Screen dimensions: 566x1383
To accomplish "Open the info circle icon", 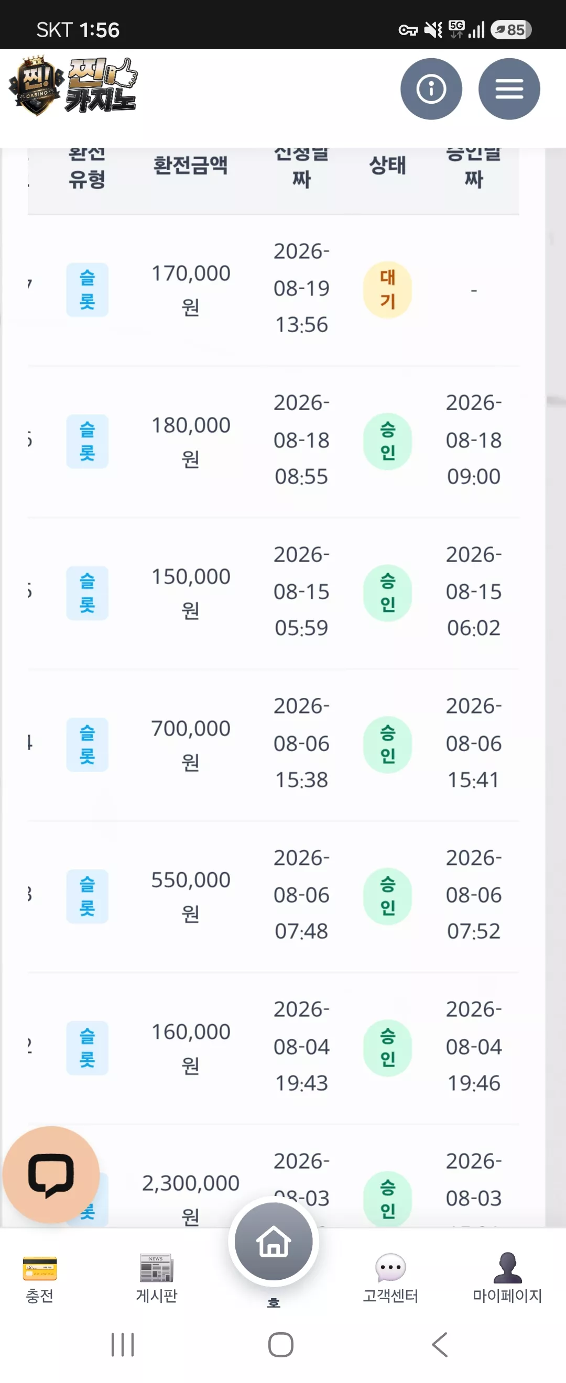I will 431,89.
